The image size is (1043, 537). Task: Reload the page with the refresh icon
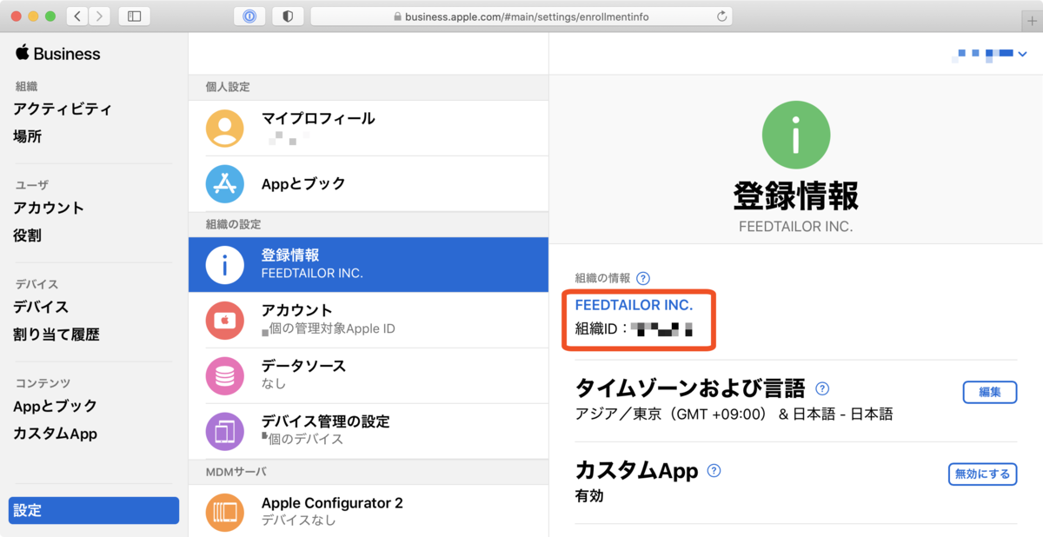tap(721, 17)
